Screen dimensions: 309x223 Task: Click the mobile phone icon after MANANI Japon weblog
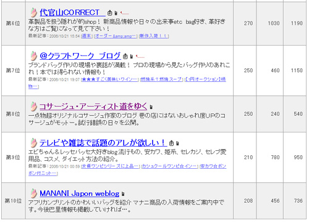click(x=123, y=194)
